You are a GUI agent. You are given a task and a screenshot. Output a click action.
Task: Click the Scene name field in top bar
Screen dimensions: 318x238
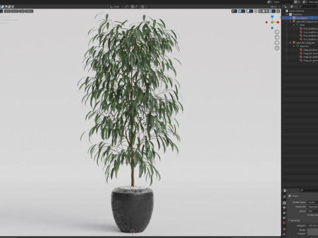pyautogui.click(x=283, y=2)
